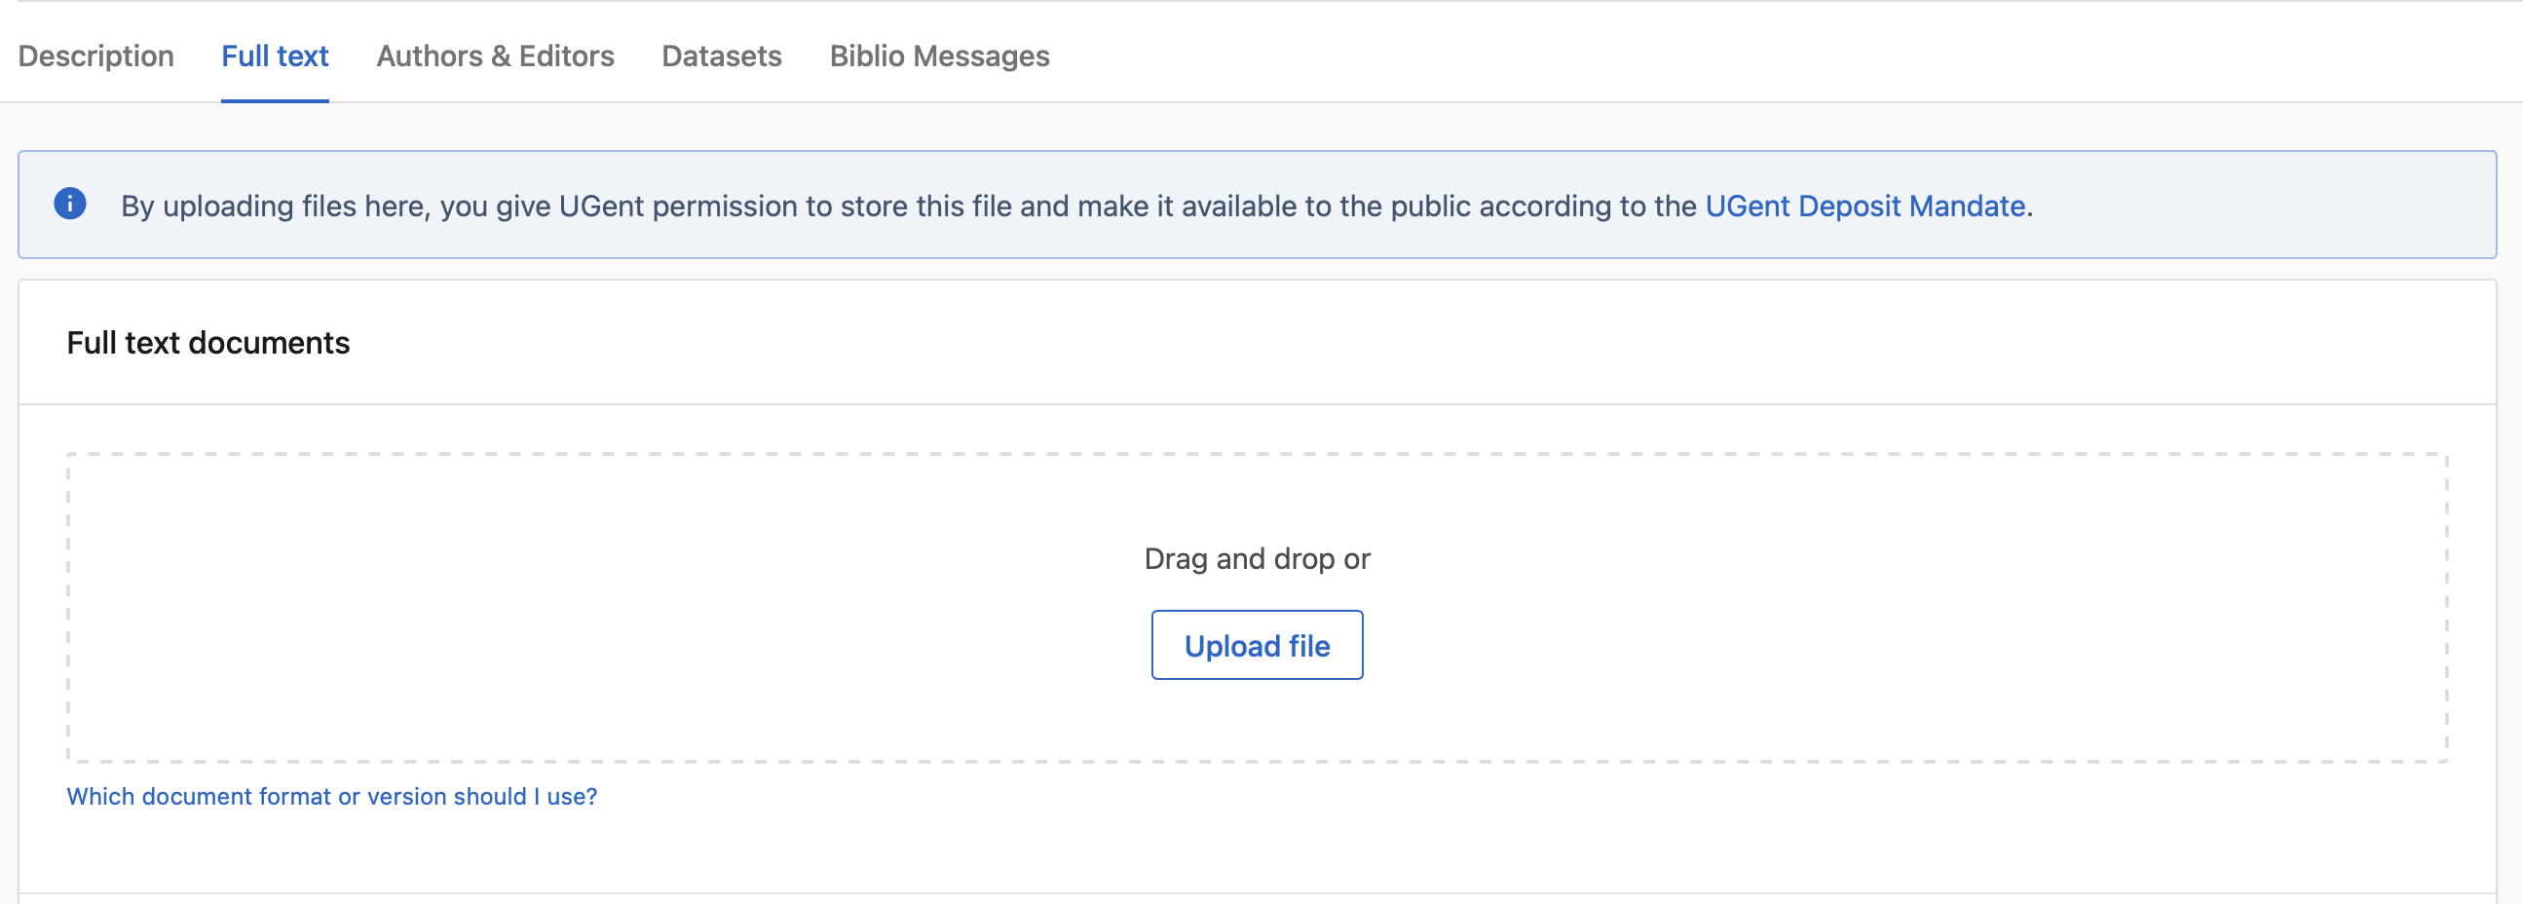Open 'Which document format or version' help link

coord(331,796)
